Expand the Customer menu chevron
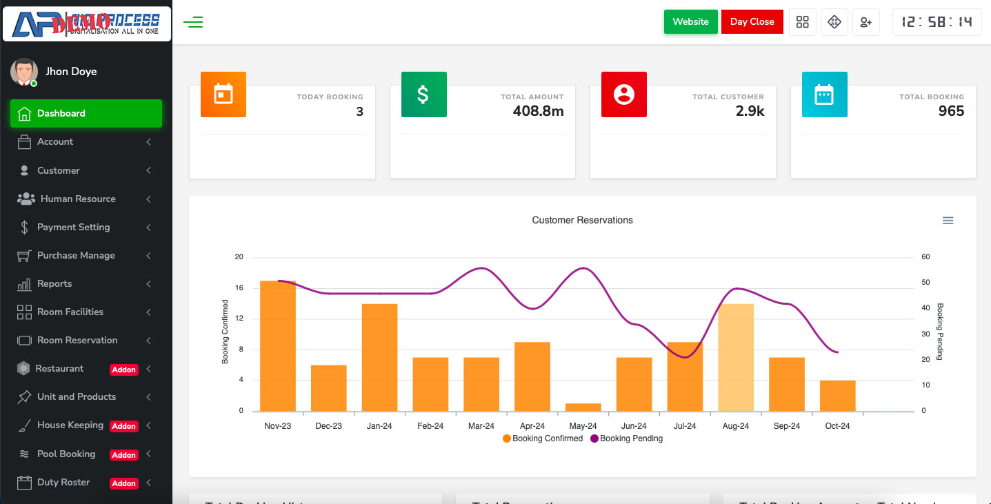Screen dimensions: 991x504 148,170
